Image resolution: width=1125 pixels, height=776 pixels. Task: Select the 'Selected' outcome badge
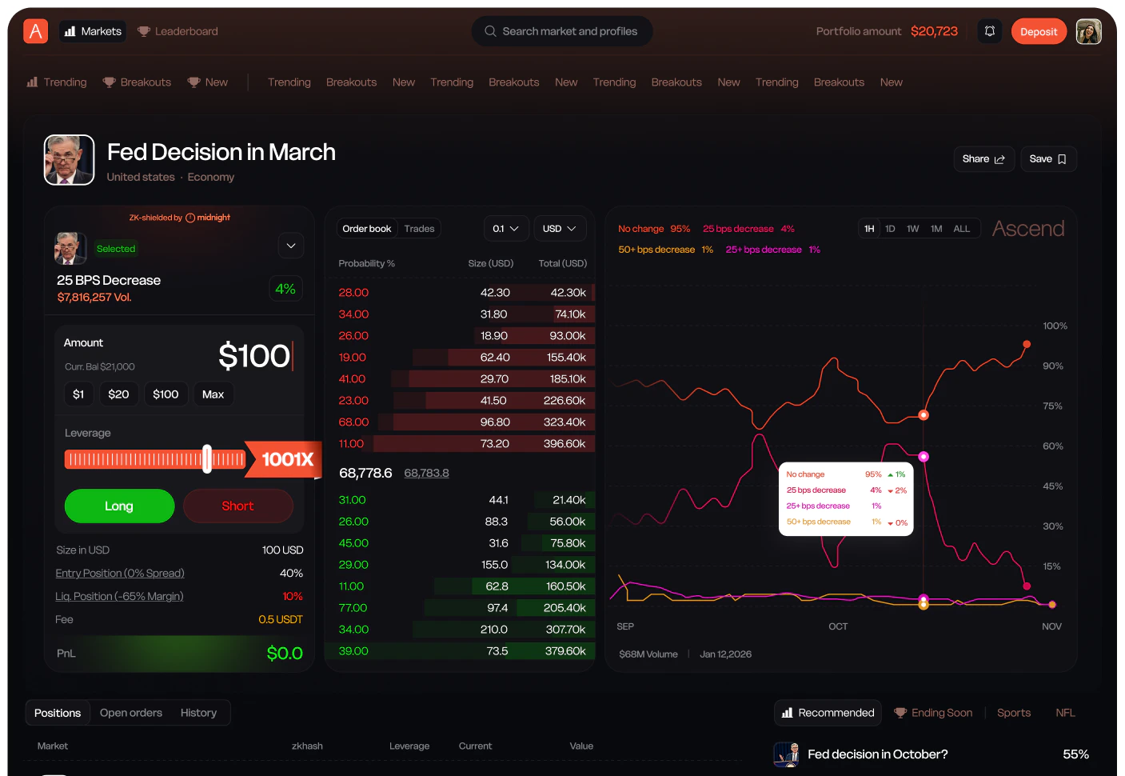click(116, 248)
